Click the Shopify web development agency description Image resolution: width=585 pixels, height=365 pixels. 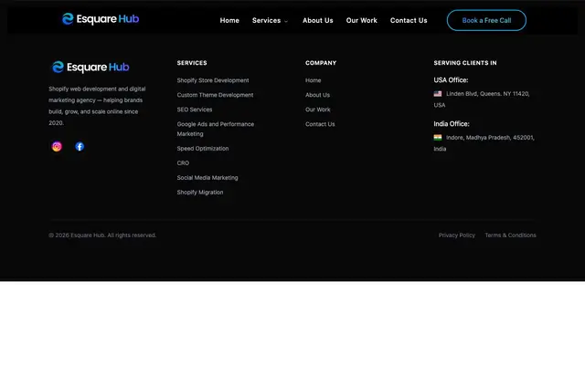(x=97, y=106)
